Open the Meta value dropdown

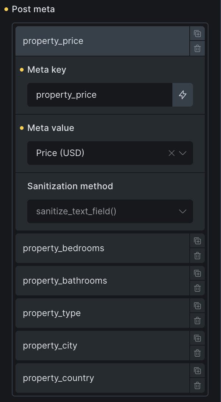(183, 153)
